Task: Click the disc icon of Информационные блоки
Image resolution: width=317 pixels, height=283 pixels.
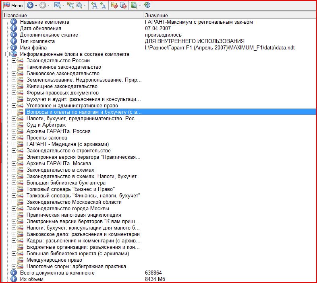Action: (x=14, y=54)
